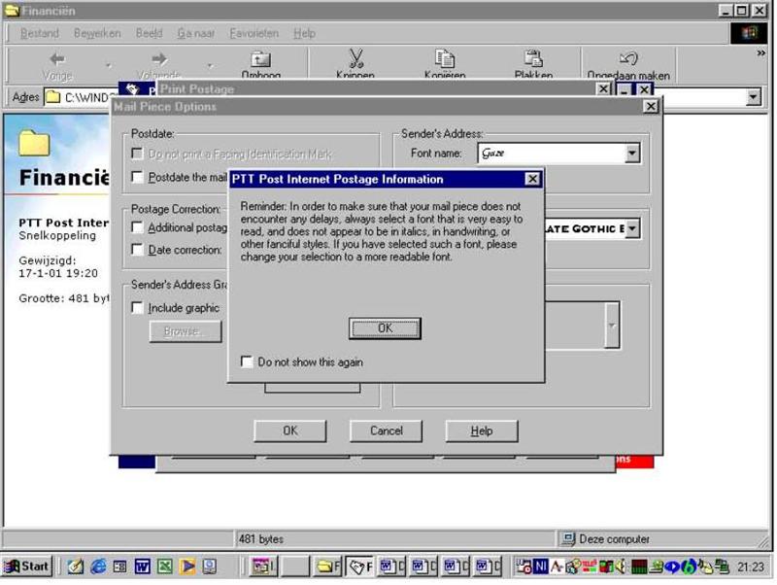Launch the media player Quick Launch icon

click(186, 566)
